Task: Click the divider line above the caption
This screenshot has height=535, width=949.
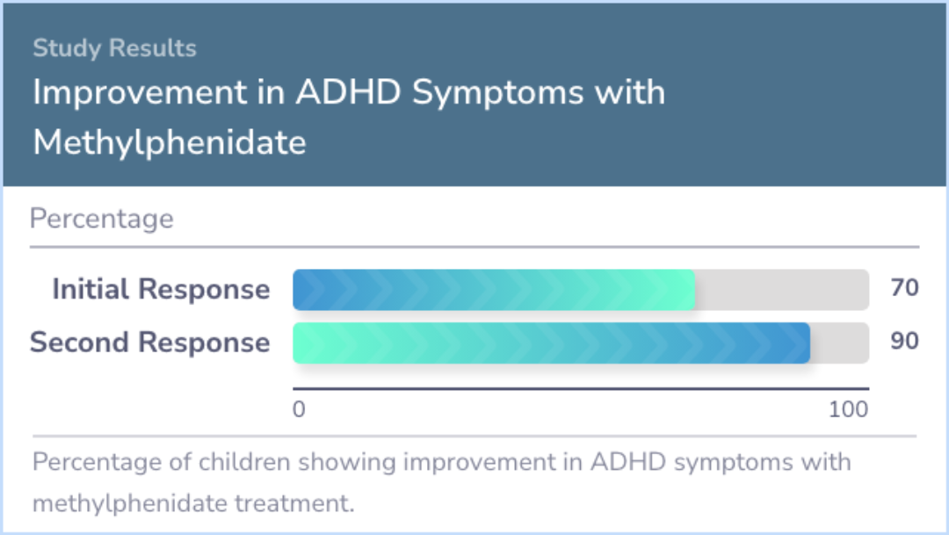Action: [x=474, y=436]
